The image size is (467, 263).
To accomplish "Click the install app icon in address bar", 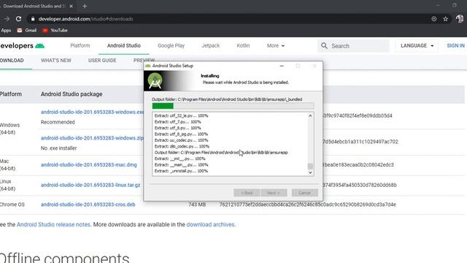I will [434, 19].
